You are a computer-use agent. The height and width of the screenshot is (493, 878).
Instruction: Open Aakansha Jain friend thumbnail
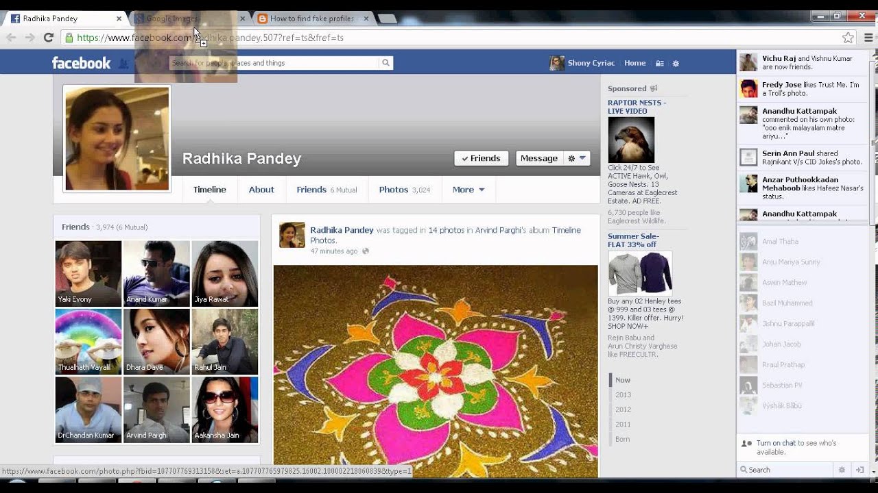(225, 409)
